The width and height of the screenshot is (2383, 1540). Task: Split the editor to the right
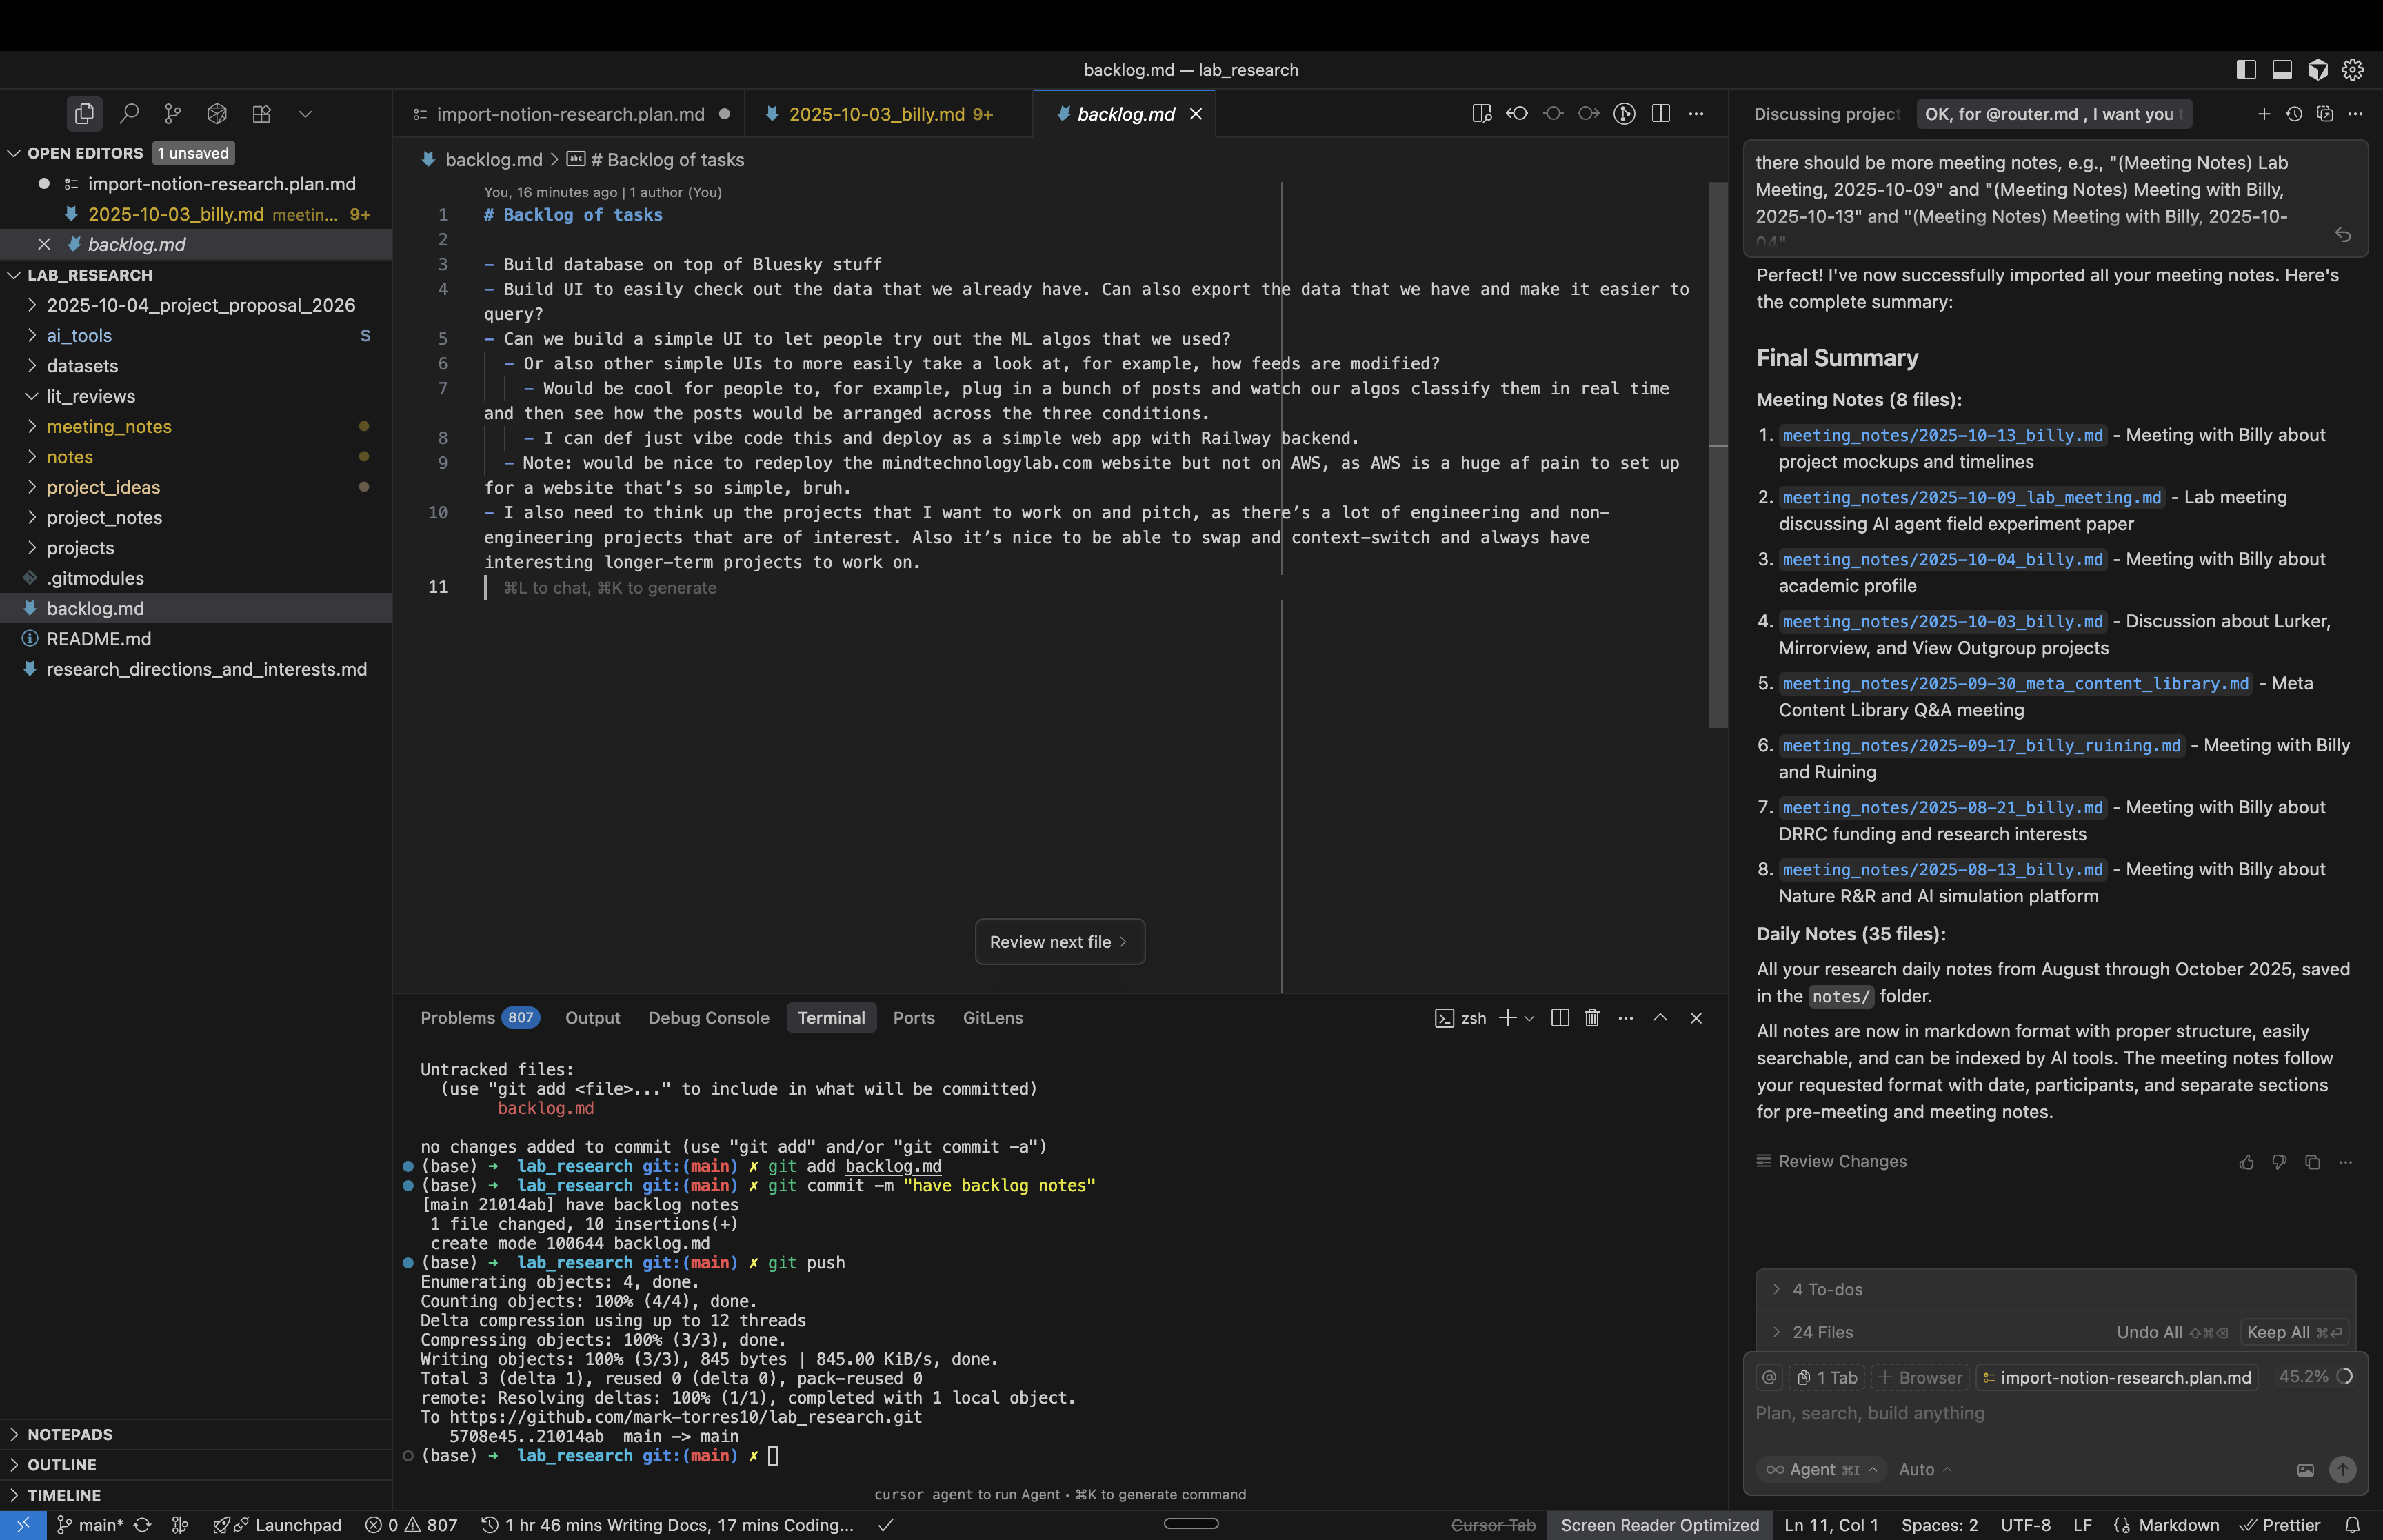tap(1661, 114)
